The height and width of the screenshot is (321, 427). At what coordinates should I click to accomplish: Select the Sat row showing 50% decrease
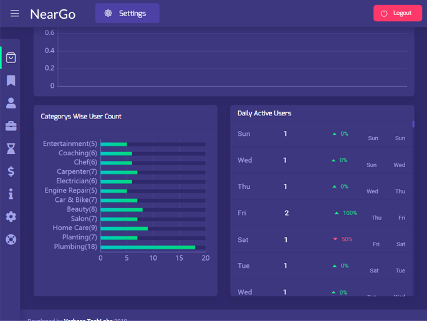point(321,239)
